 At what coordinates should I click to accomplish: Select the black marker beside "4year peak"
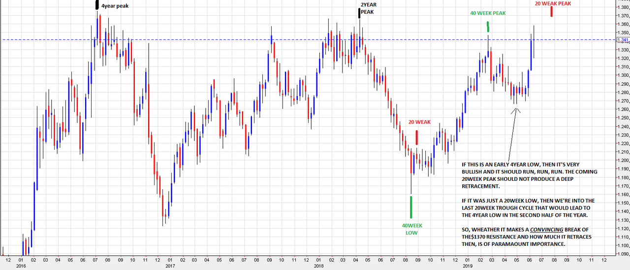pos(97,5)
